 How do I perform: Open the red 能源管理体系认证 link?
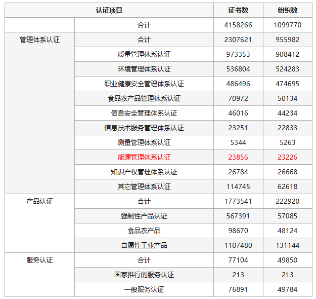(144, 157)
